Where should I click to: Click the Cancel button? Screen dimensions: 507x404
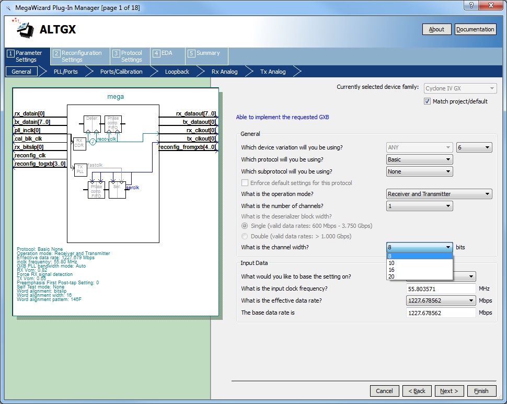pos(384,391)
